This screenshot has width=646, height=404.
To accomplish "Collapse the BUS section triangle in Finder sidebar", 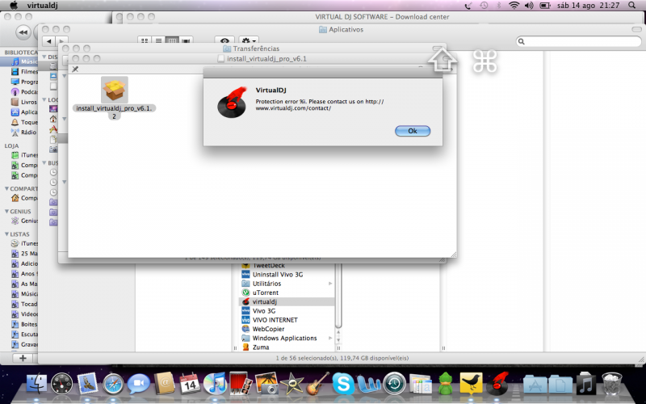I will (x=44, y=163).
